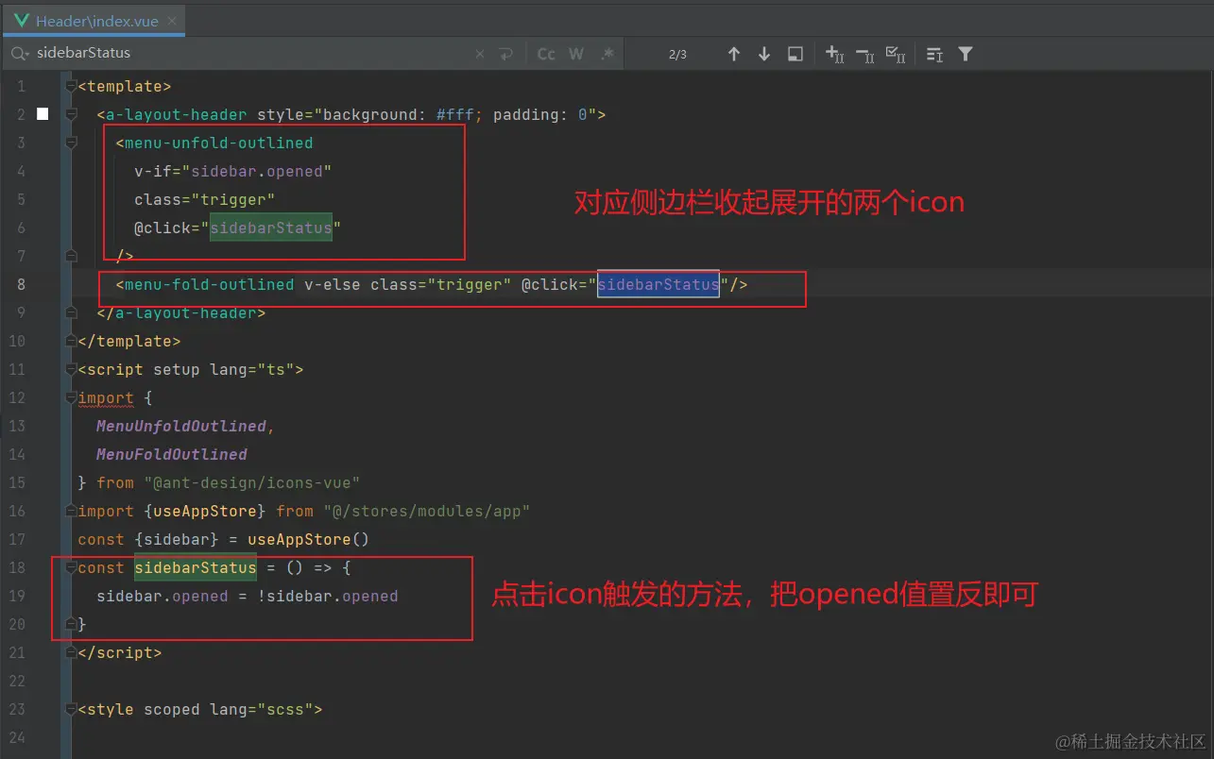The image size is (1214, 759).
Task: Open search history via magnifier icon
Action: [x=18, y=54]
